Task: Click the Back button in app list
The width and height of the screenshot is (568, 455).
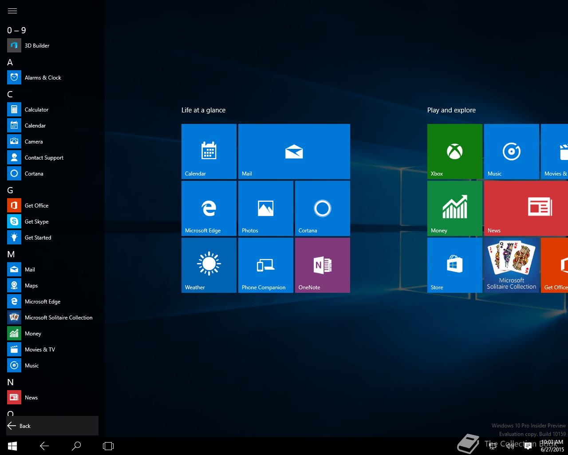Action: point(52,426)
